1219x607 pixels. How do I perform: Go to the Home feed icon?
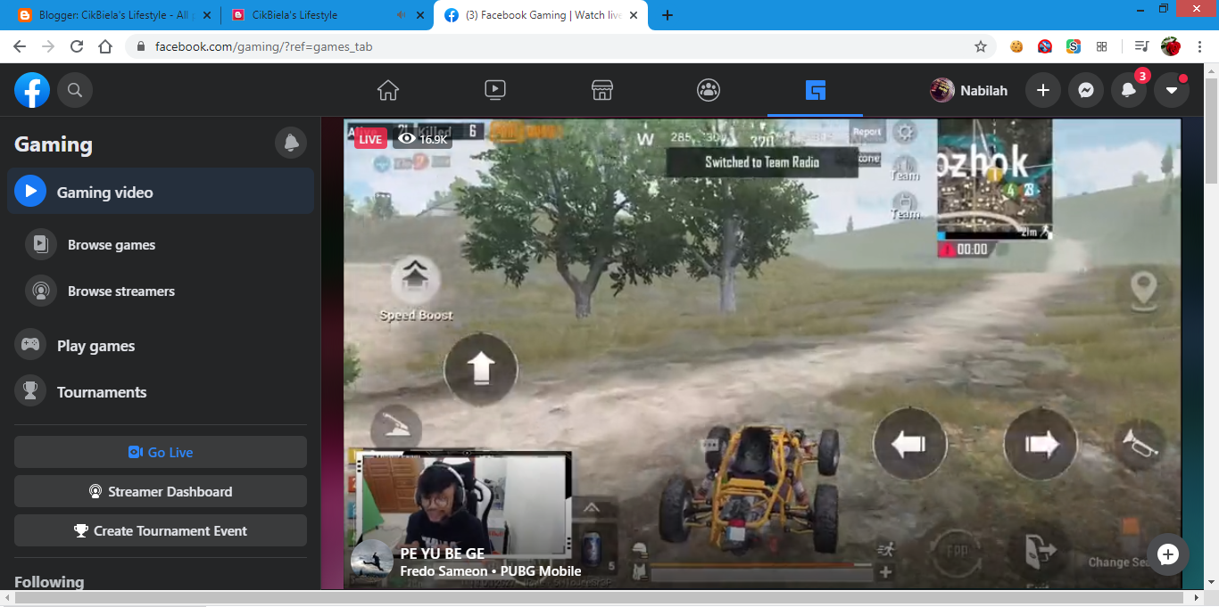click(x=388, y=90)
